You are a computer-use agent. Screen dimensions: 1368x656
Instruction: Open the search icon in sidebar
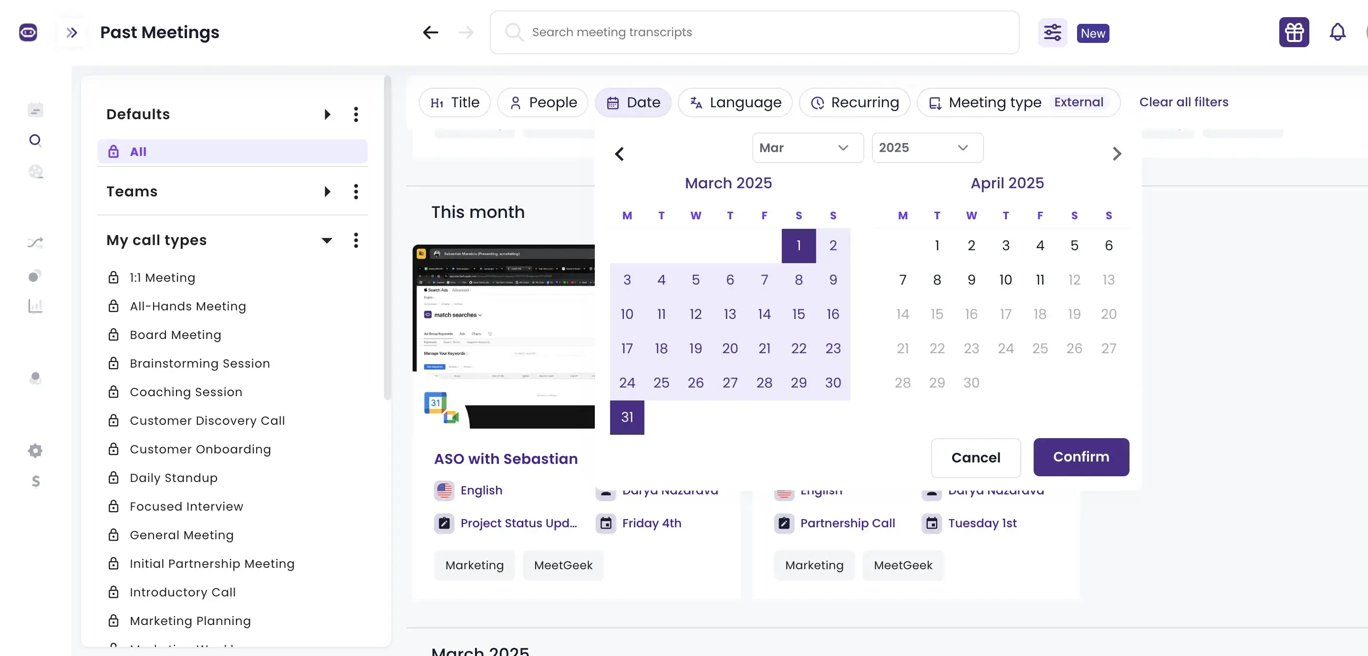tap(35, 140)
